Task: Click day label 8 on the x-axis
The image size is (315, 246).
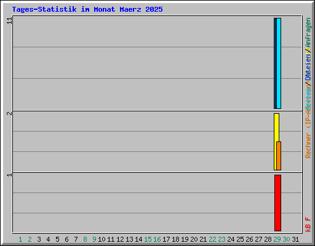Action: pyautogui.click(x=85, y=239)
